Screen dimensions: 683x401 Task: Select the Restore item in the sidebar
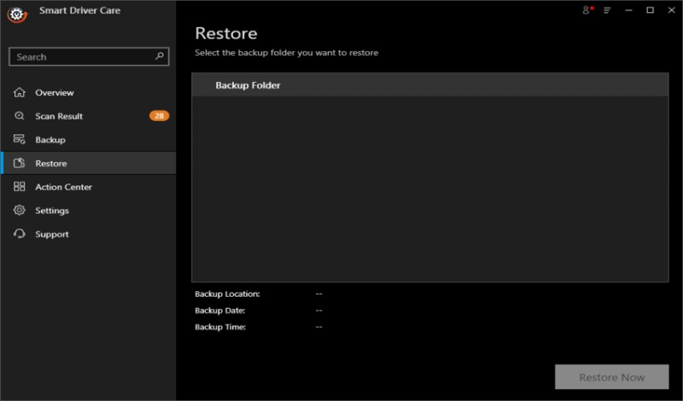click(51, 163)
